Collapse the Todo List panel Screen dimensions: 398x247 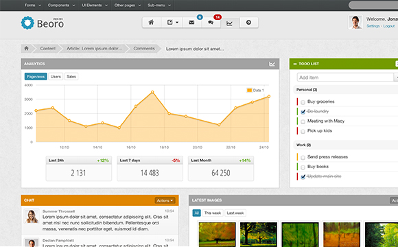coord(295,64)
